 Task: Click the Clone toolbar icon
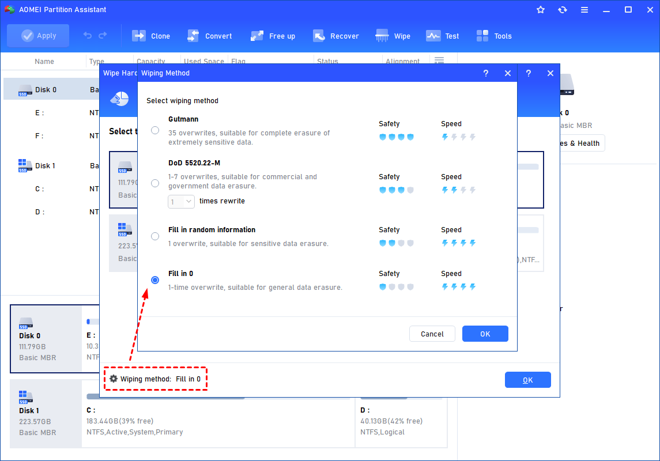point(139,36)
